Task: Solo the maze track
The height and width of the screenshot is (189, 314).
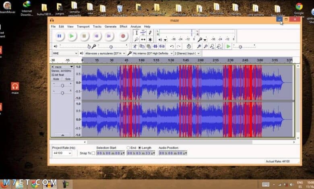Action: click(x=68, y=79)
